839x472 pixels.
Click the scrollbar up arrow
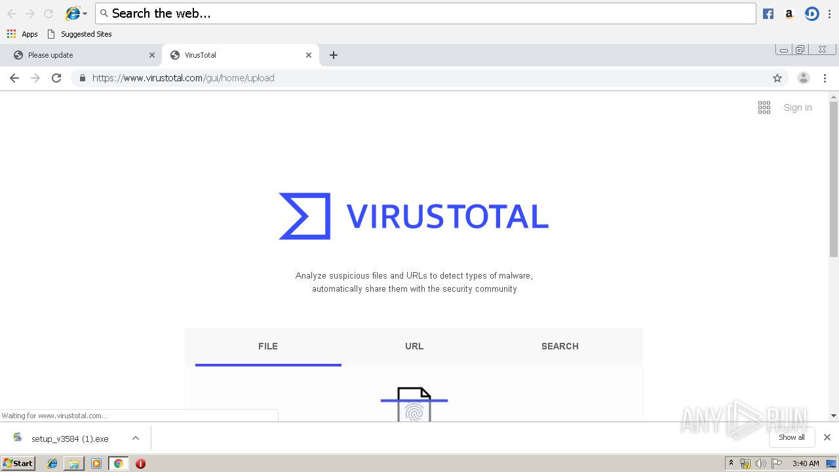(834, 97)
